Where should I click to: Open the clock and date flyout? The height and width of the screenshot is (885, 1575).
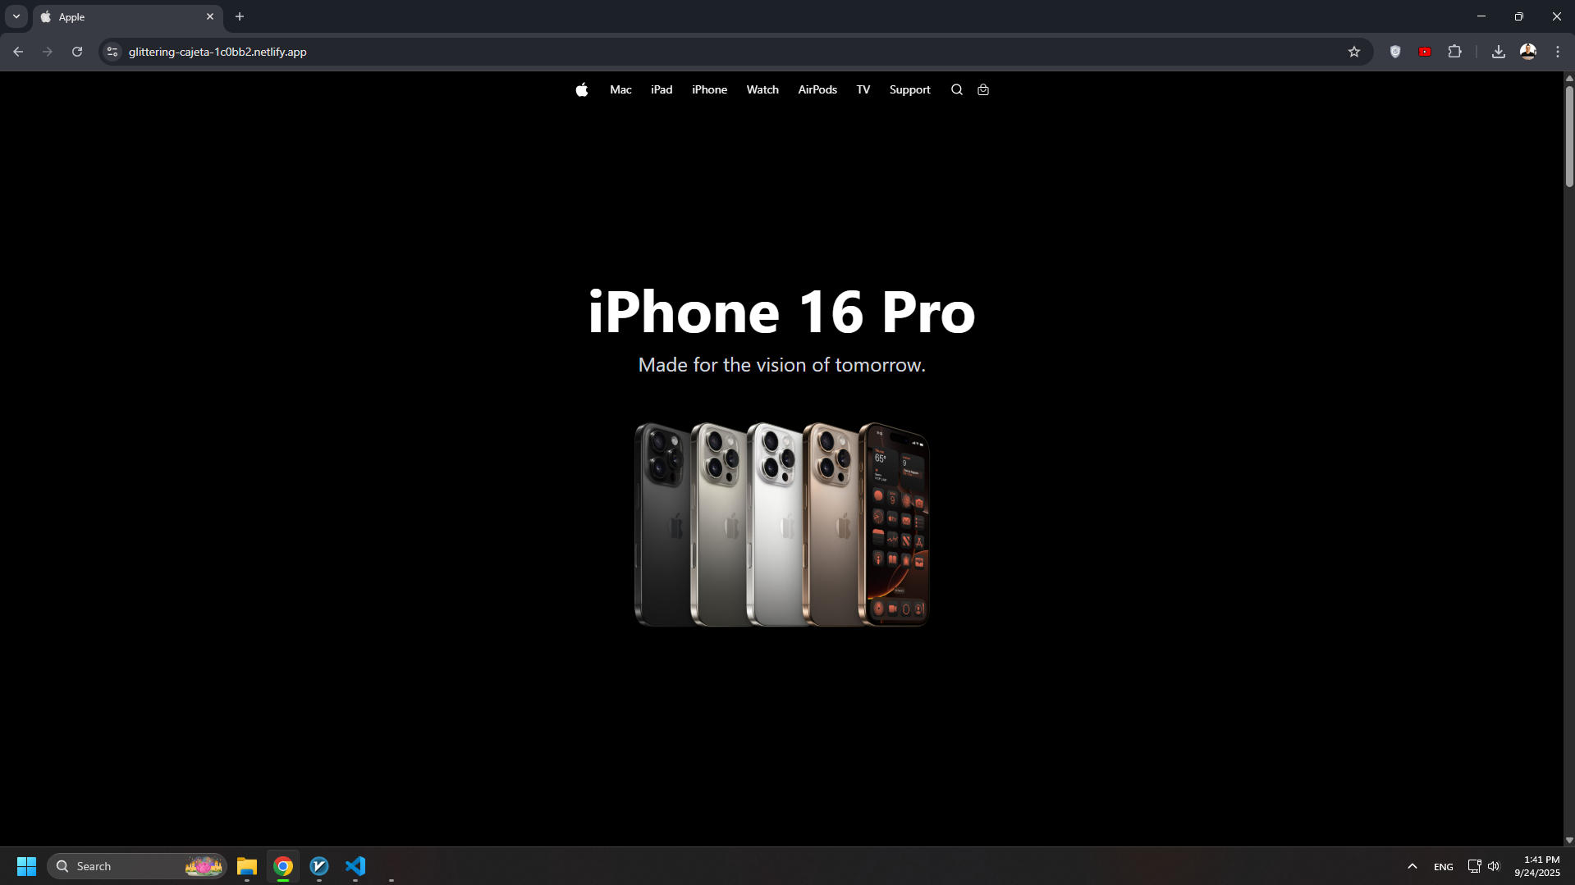point(1537,866)
